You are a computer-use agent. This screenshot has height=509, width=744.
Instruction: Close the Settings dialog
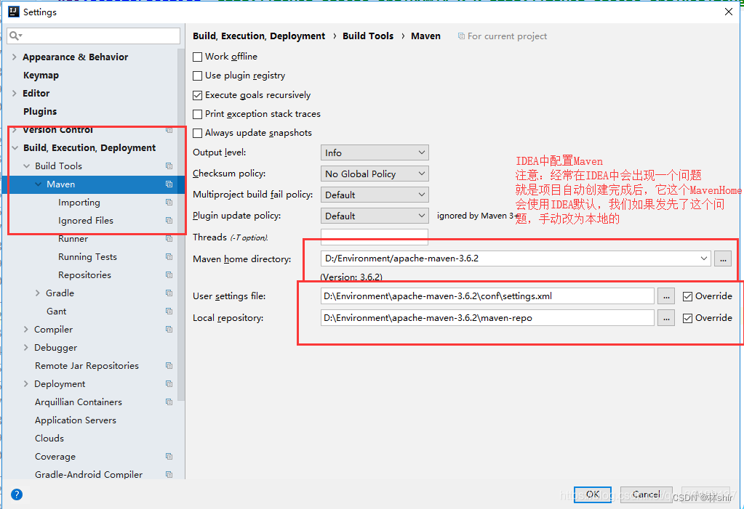(729, 12)
